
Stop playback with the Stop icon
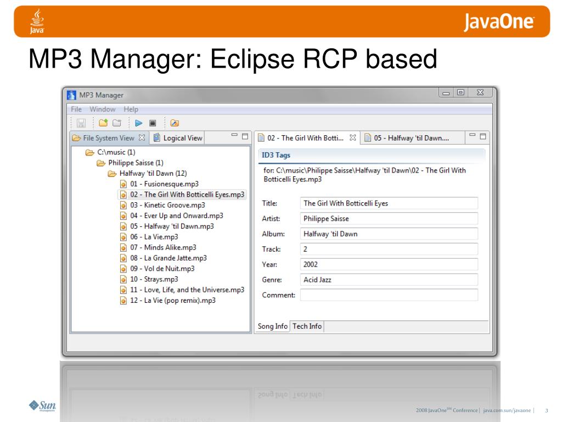coord(153,123)
